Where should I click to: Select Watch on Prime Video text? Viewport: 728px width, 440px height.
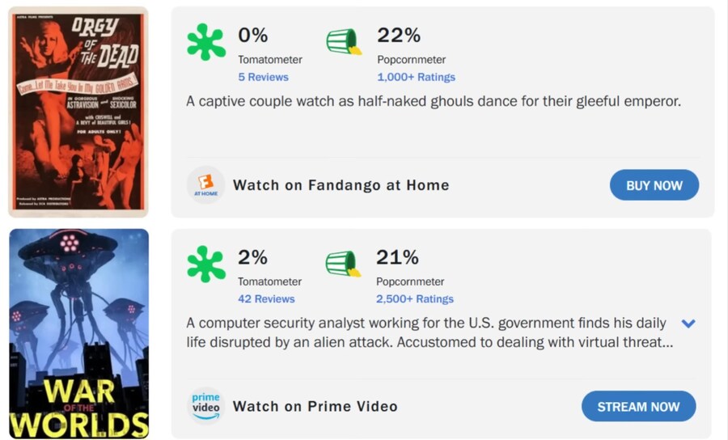pos(315,407)
